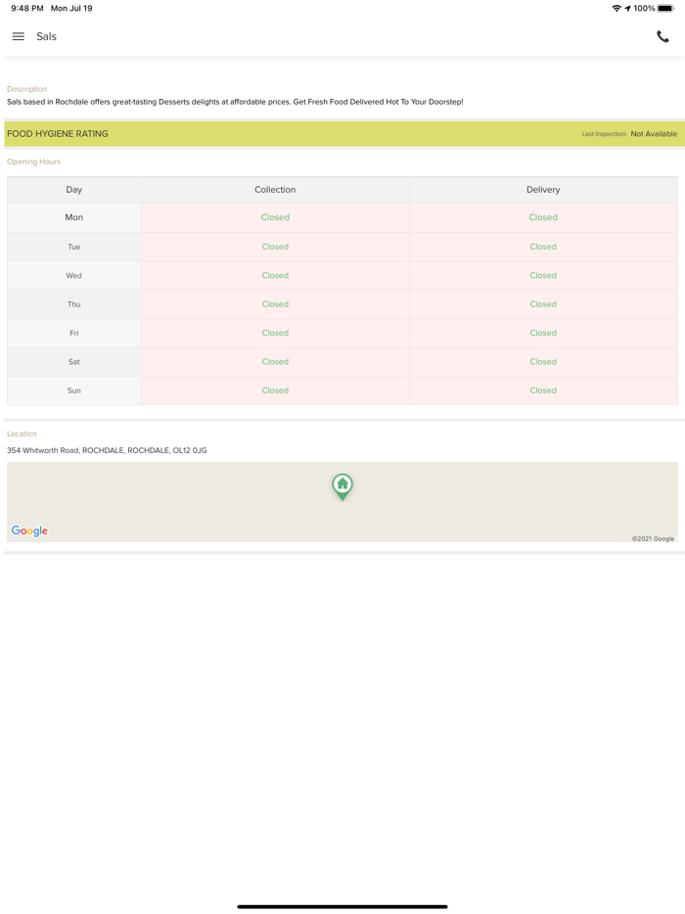Select the Fri row day cell

(x=74, y=333)
